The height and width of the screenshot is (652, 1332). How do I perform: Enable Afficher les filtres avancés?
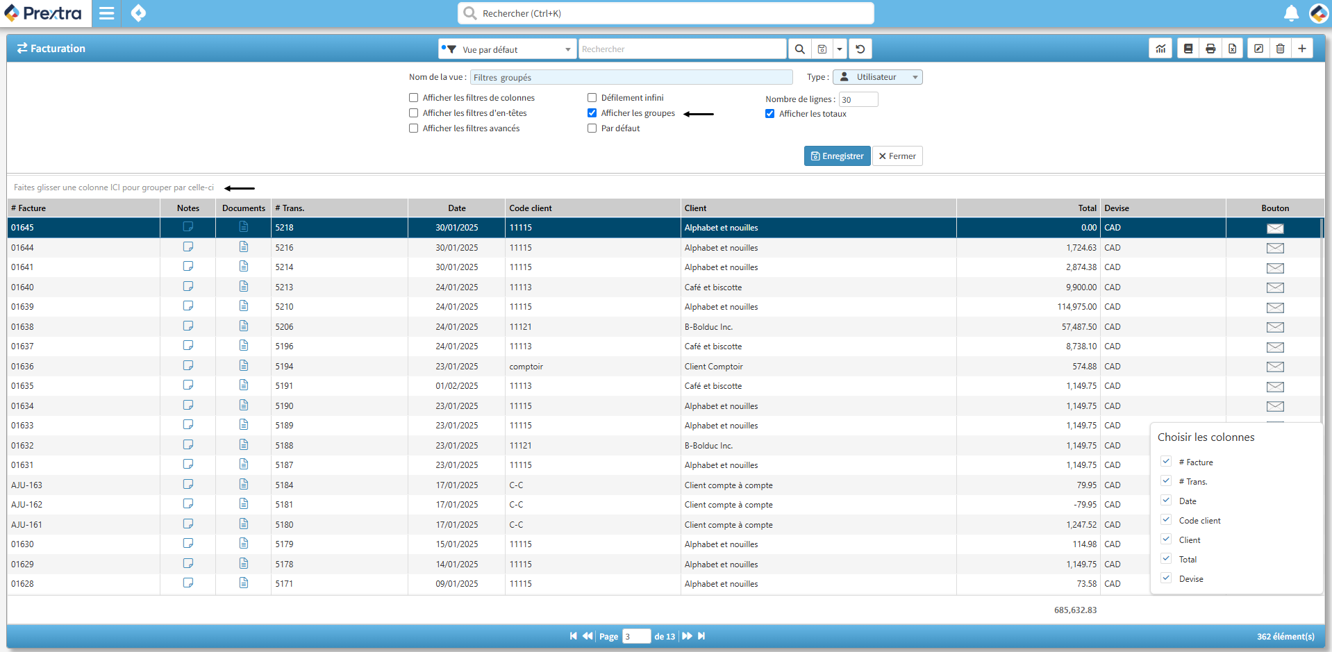(x=414, y=128)
